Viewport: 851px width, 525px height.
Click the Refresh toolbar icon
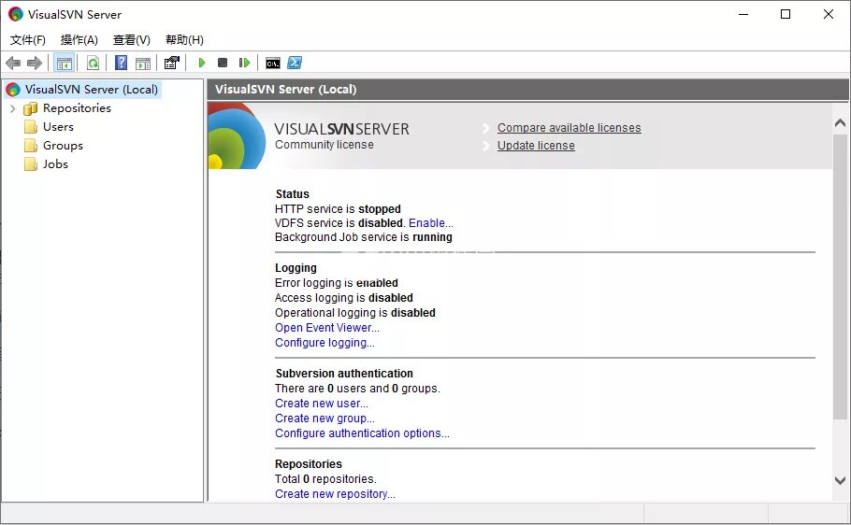[93, 63]
